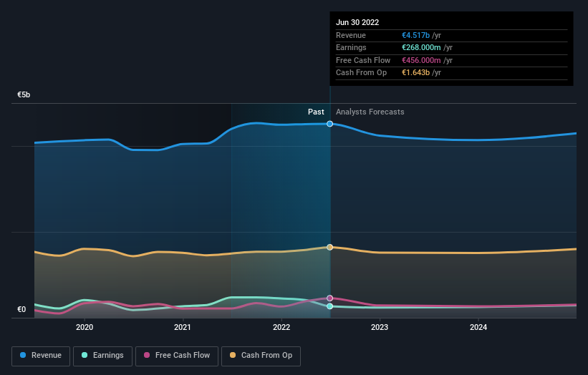The image size is (588, 375).
Task: Click the €0 y-axis label
Action: click(x=21, y=309)
